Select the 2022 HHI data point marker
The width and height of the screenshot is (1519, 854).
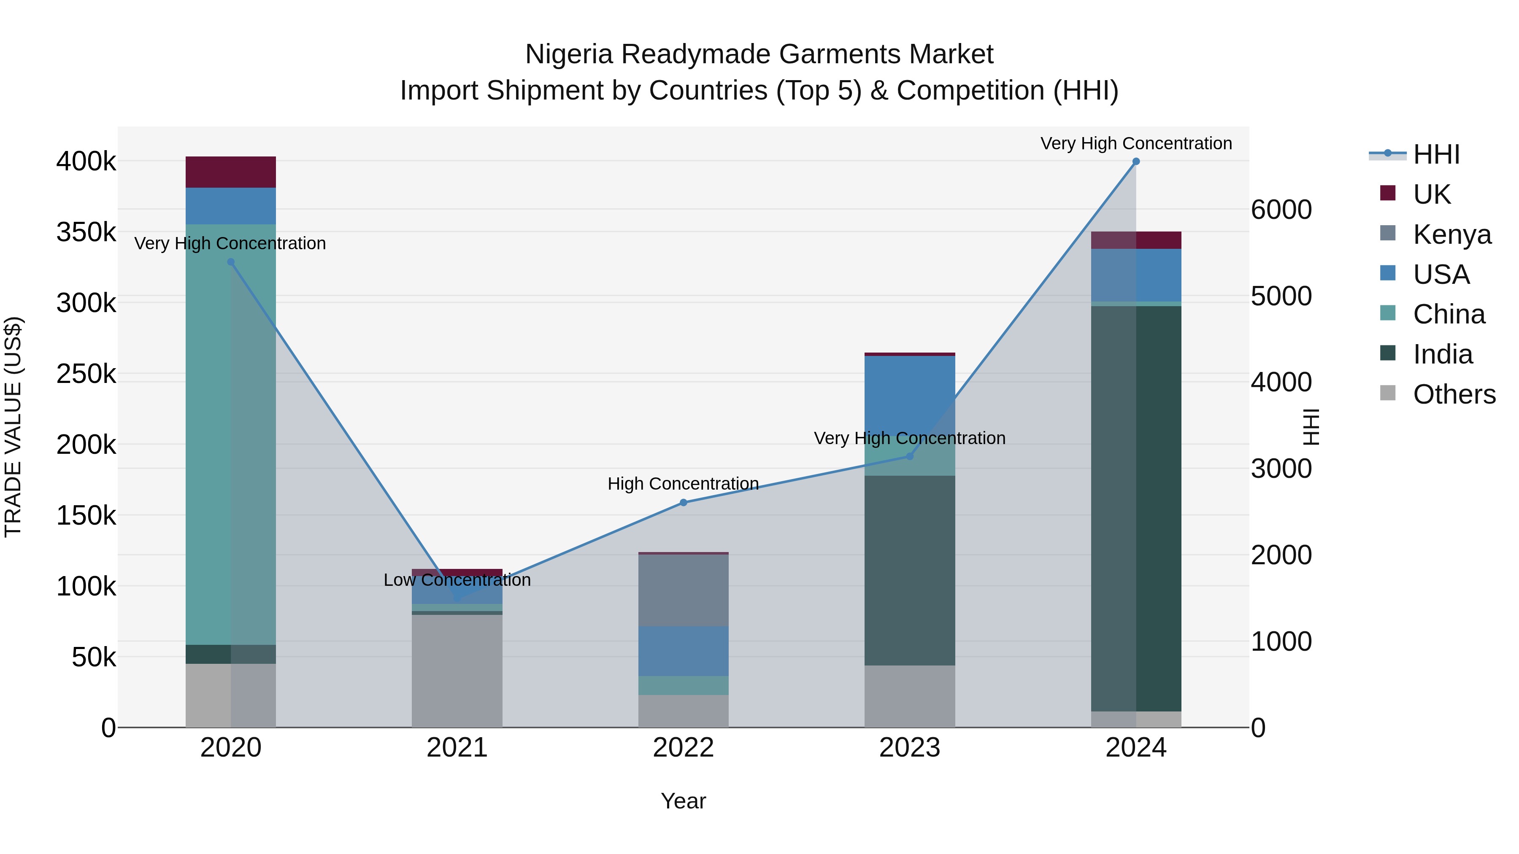[684, 503]
